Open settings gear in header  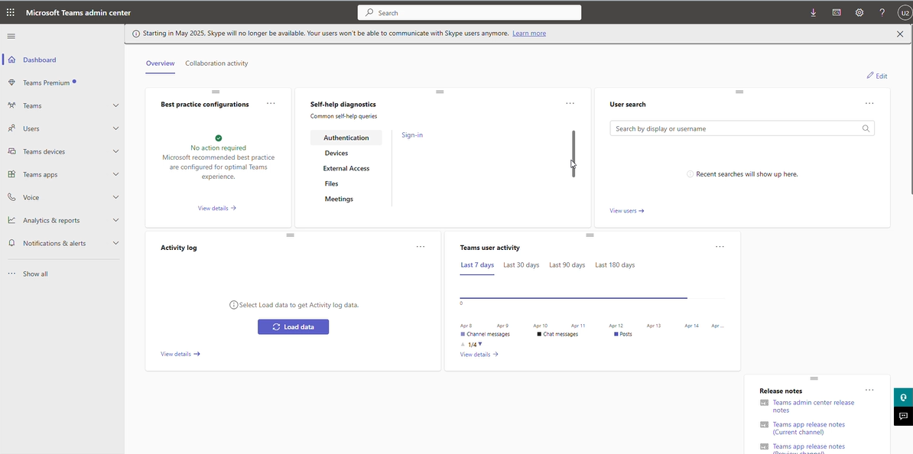859,12
